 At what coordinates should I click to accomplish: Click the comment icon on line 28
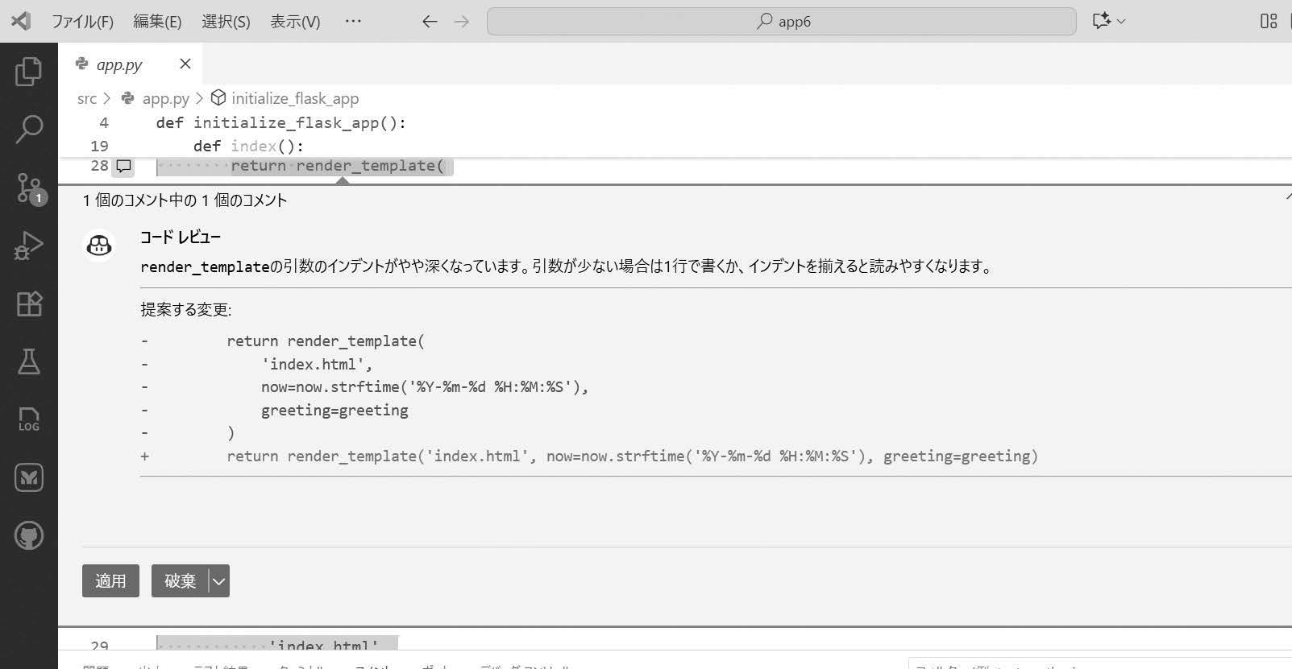pos(123,166)
